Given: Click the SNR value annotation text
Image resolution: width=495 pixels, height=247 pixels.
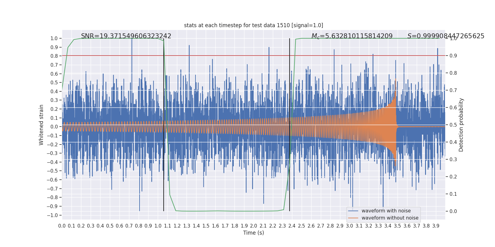Looking at the screenshot, I should (126, 36).
